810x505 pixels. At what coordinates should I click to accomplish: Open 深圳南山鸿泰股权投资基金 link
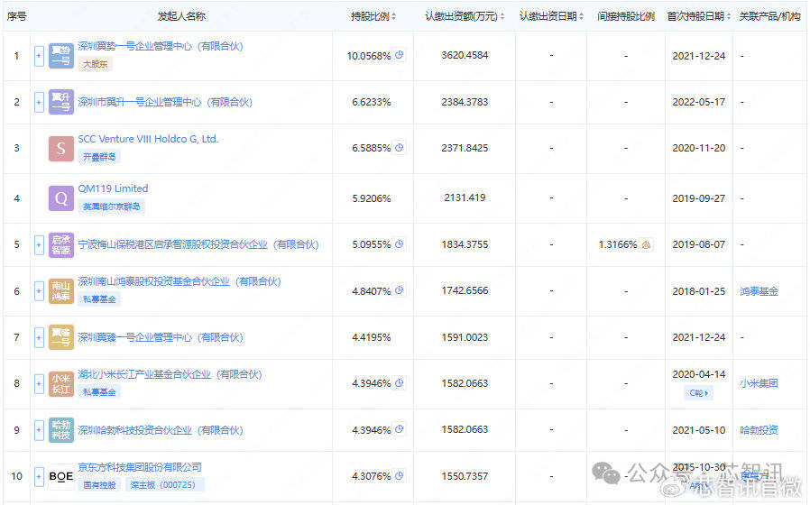coord(179,282)
